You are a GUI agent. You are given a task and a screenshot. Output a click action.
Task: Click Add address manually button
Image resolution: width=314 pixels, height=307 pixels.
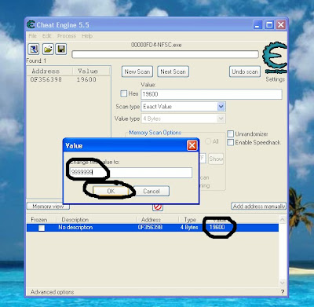259,206
